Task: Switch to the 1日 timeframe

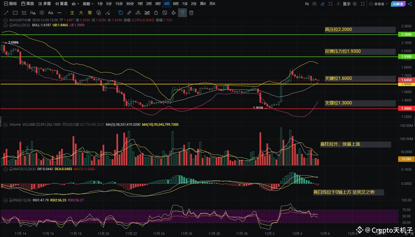Action: 185,4
